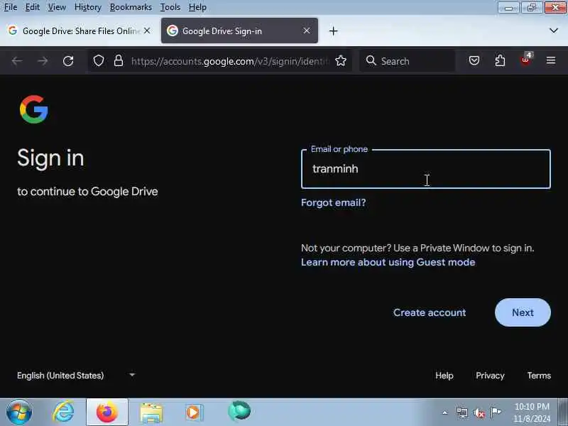568x426 pixels.
Task: Click the Show desktop strip beside the clock
Action: click(562, 413)
